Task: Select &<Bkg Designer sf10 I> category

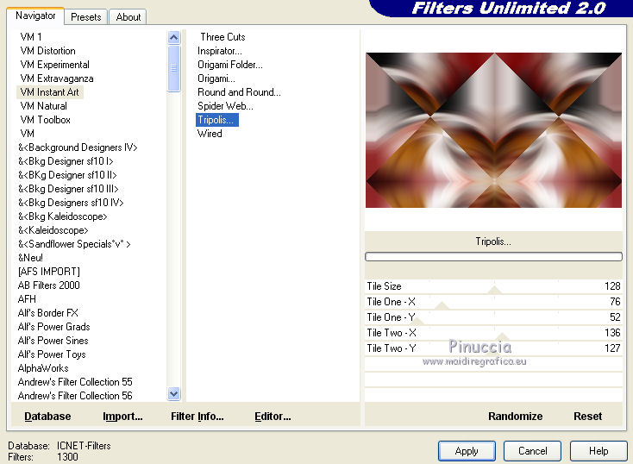Action: point(66,161)
